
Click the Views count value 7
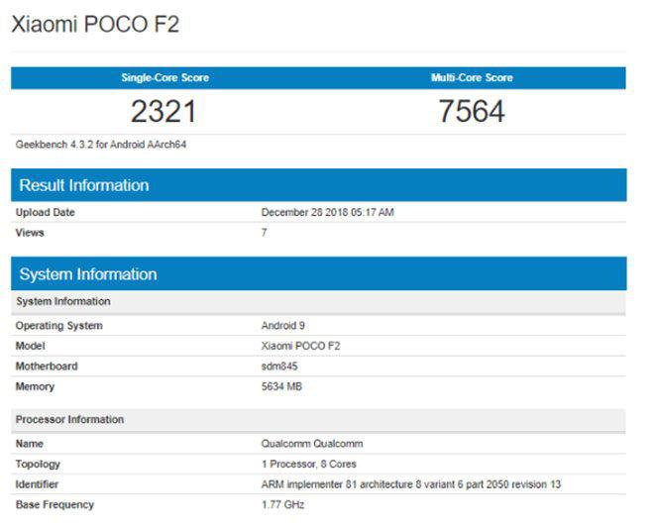pos(264,233)
